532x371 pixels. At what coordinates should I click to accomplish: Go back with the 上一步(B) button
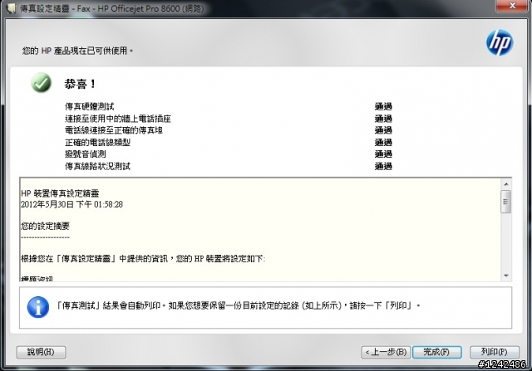(386, 352)
